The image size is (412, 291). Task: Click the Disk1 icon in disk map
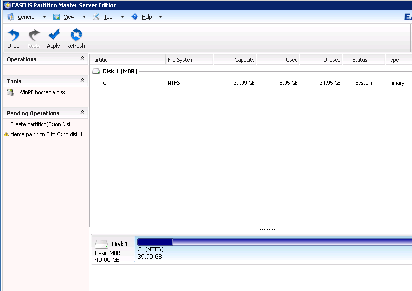[x=102, y=244]
